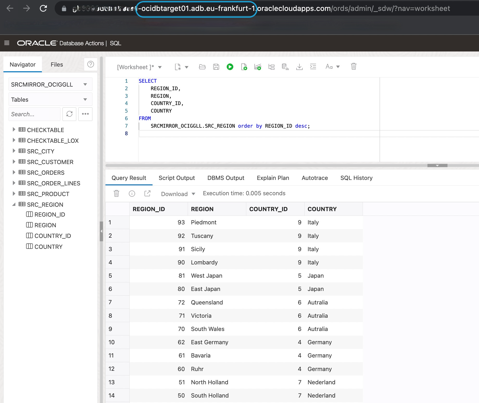Click the Navigator Search input field

(x=34, y=114)
